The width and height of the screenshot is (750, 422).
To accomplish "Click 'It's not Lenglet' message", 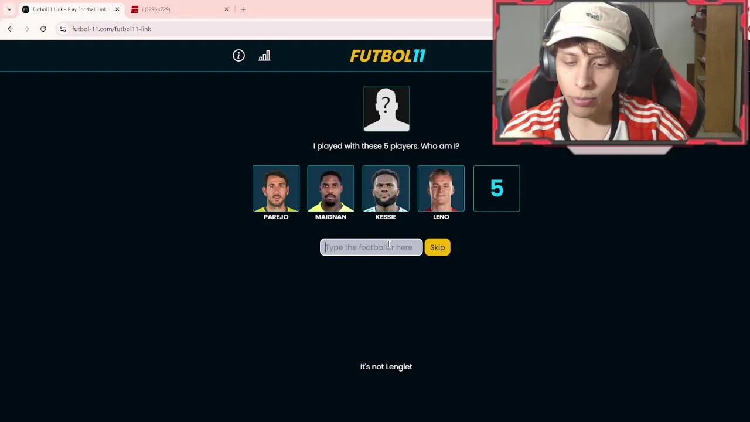I will point(386,366).
